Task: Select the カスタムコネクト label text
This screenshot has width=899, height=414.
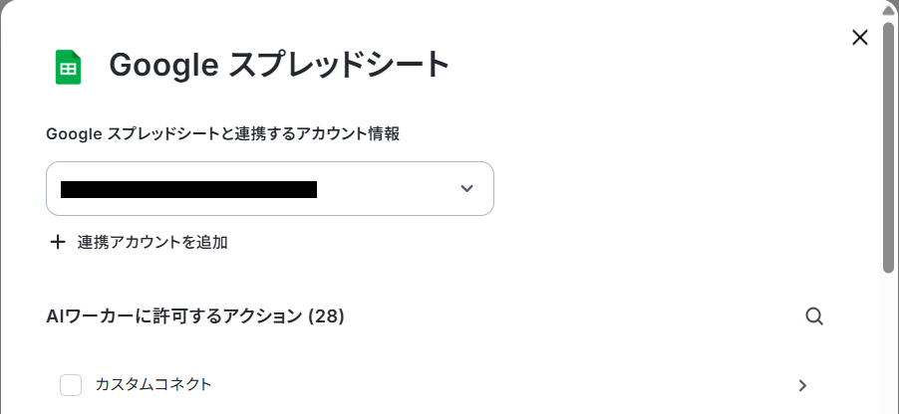Action: (153, 384)
